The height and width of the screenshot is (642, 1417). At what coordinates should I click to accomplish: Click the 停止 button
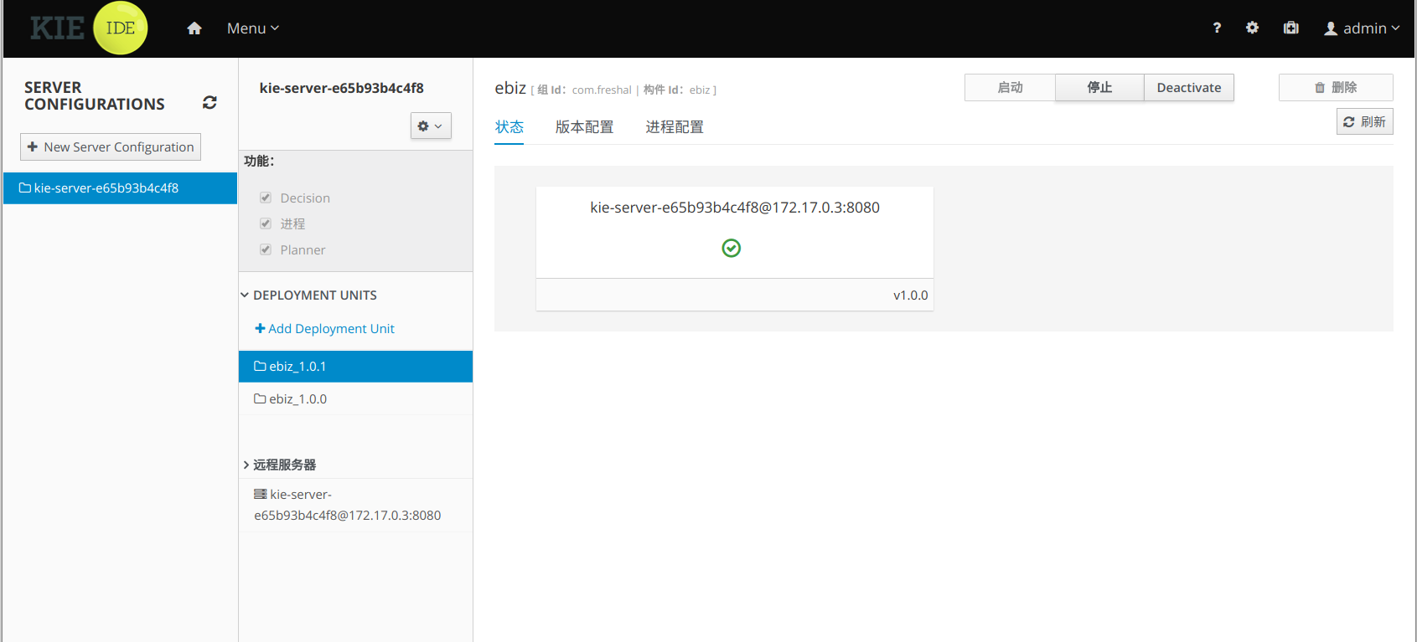pos(1099,88)
